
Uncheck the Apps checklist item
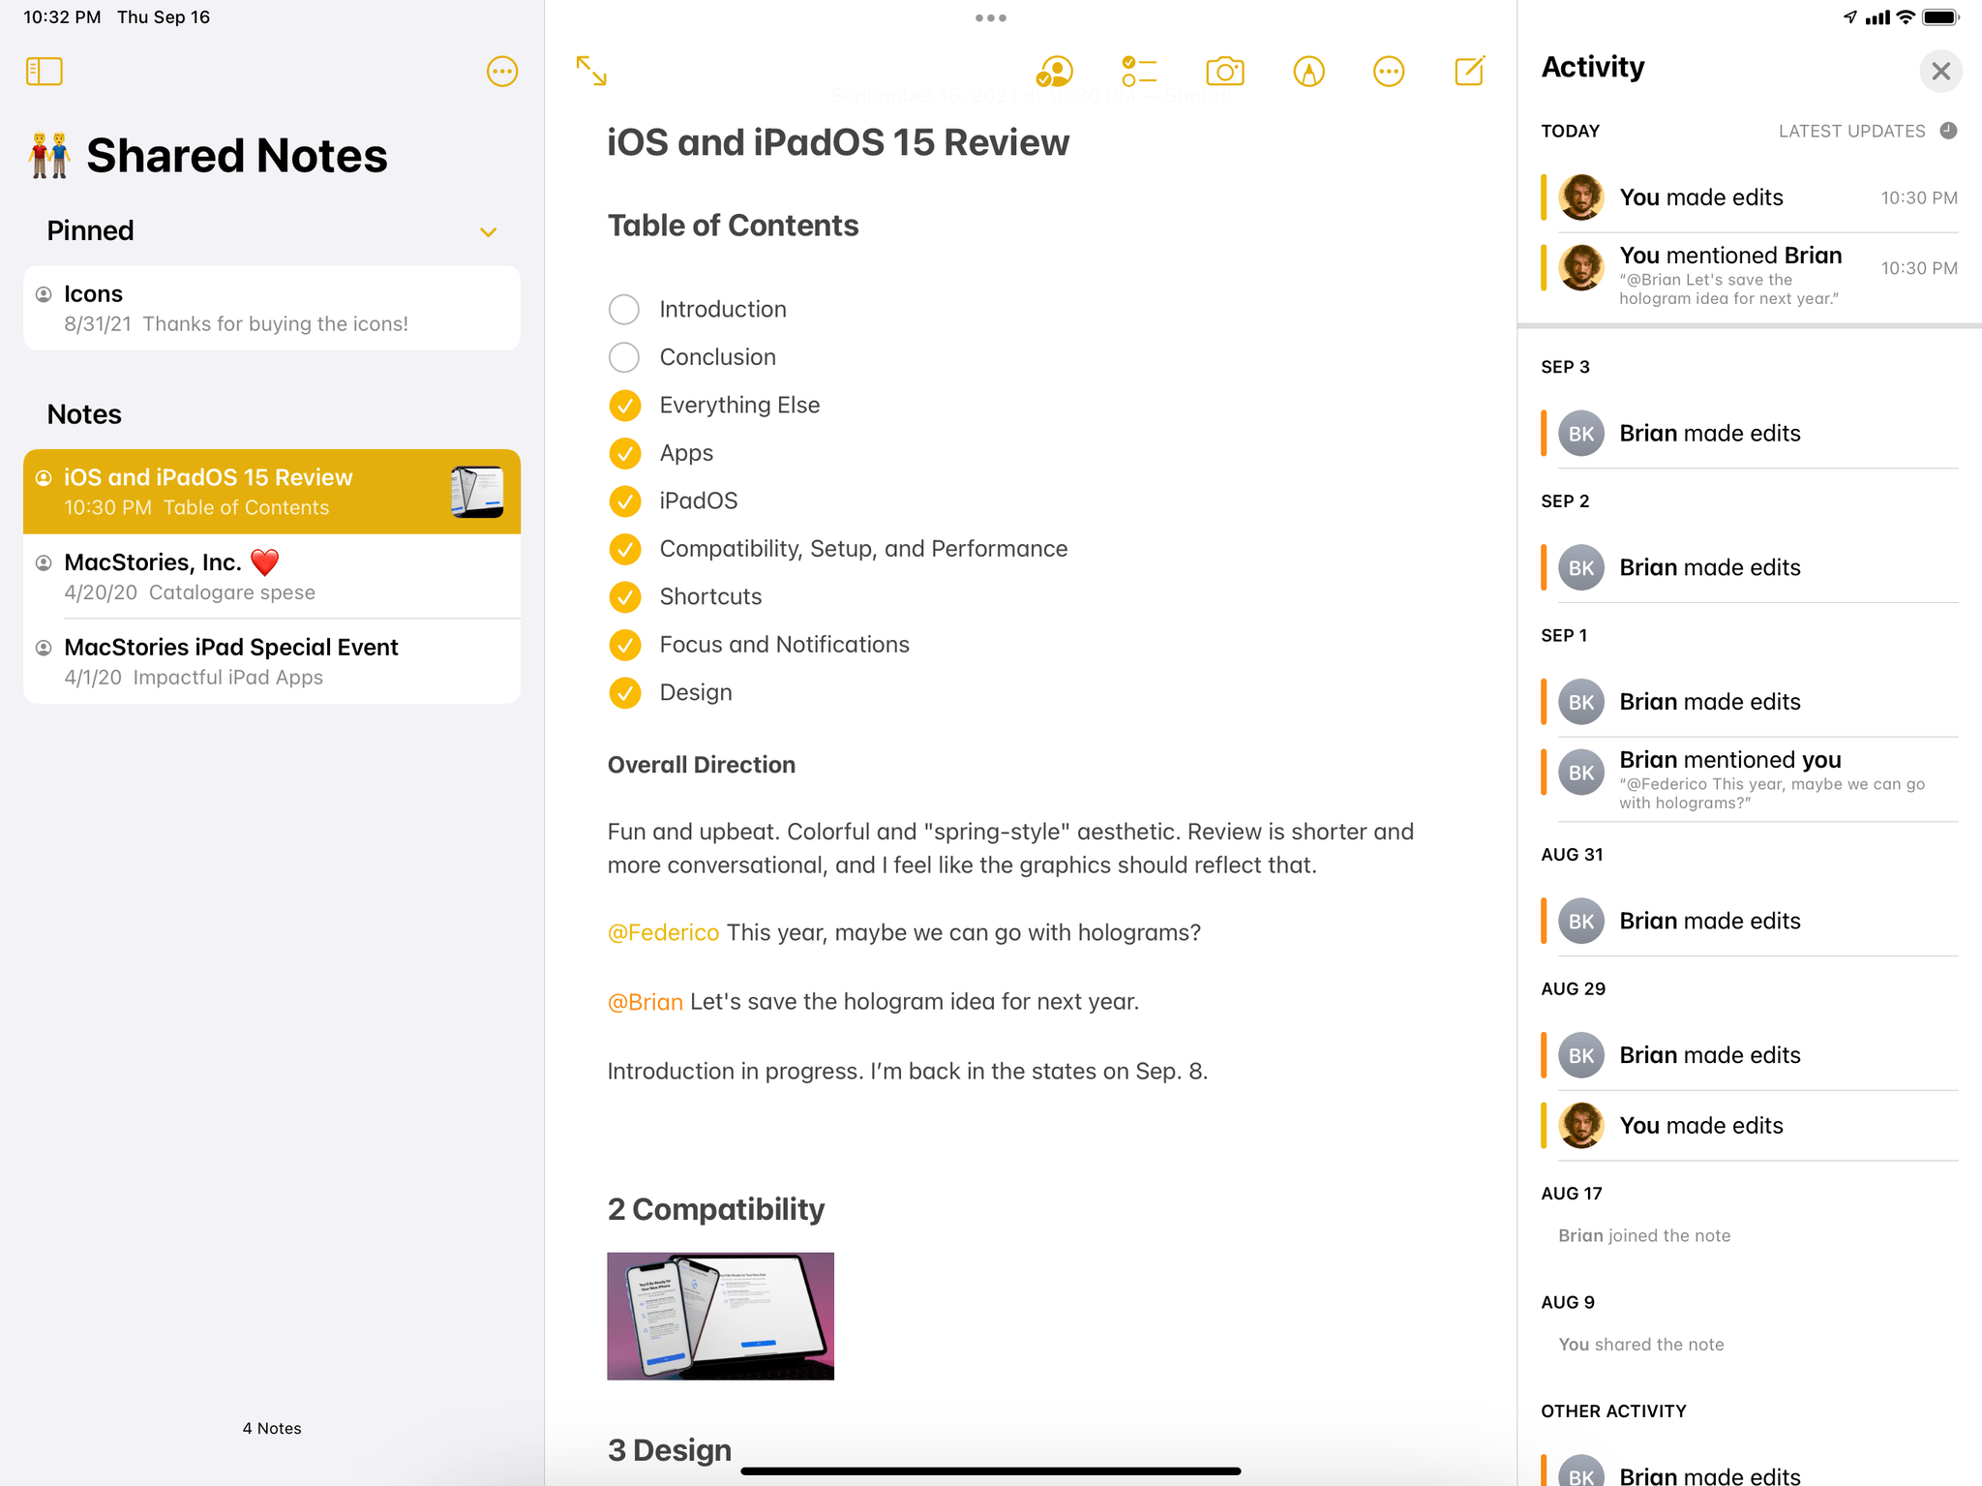(x=624, y=453)
